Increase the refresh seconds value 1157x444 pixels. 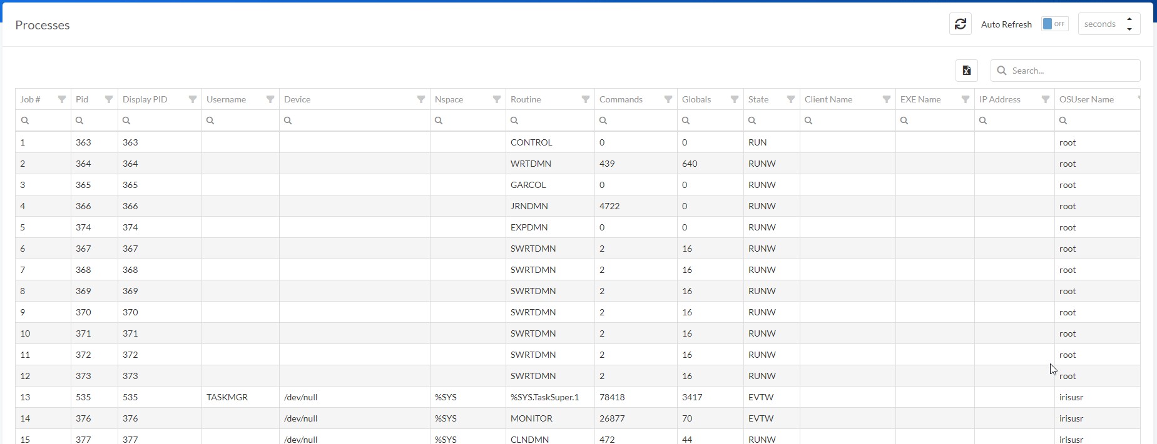click(1129, 19)
